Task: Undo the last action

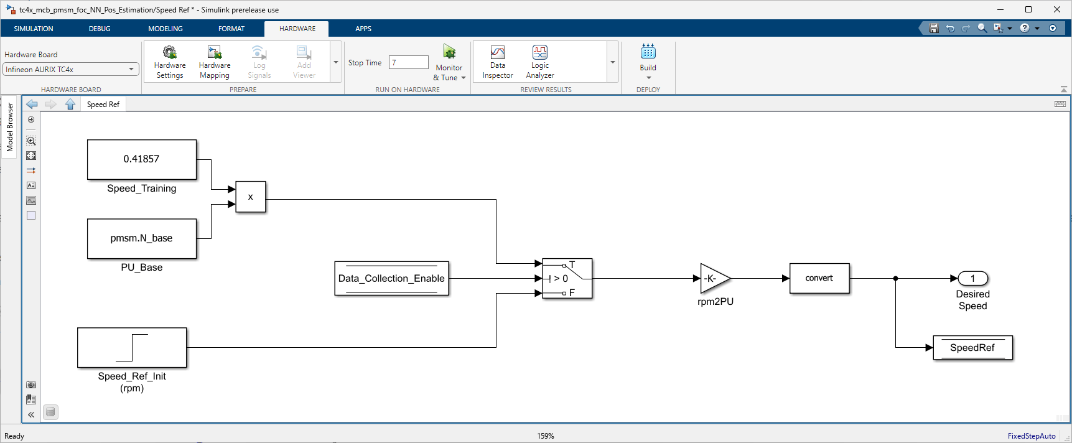Action: click(x=950, y=28)
